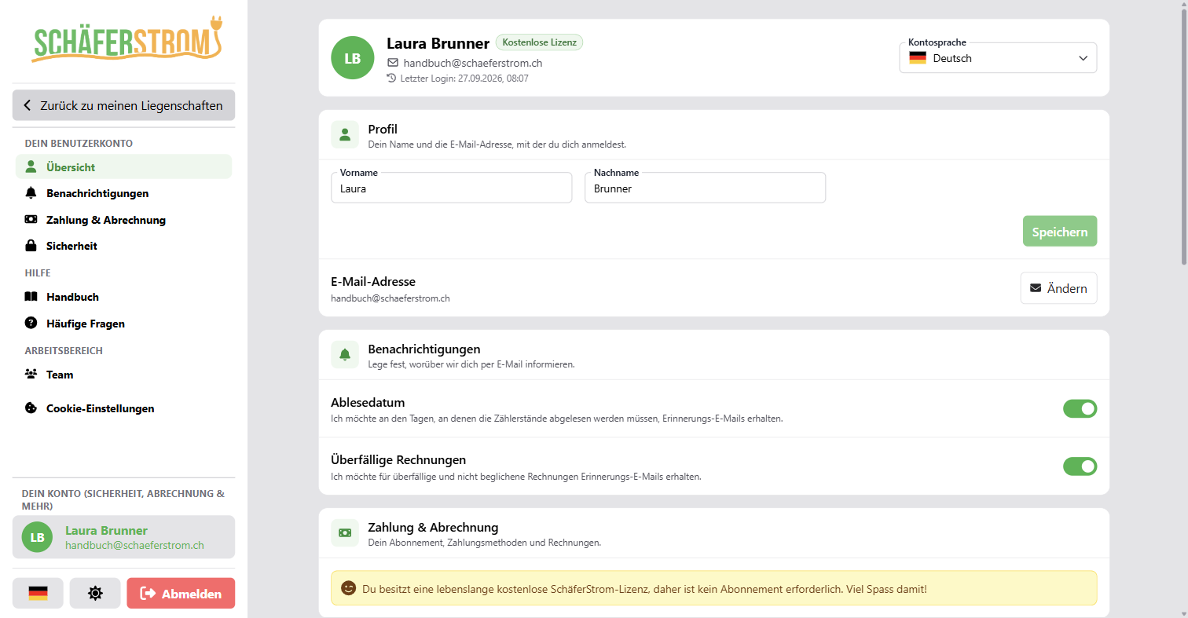
Task: Click the green bell icon in Benachrichtigungen section
Action: pyautogui.click(x=345, y=355)
